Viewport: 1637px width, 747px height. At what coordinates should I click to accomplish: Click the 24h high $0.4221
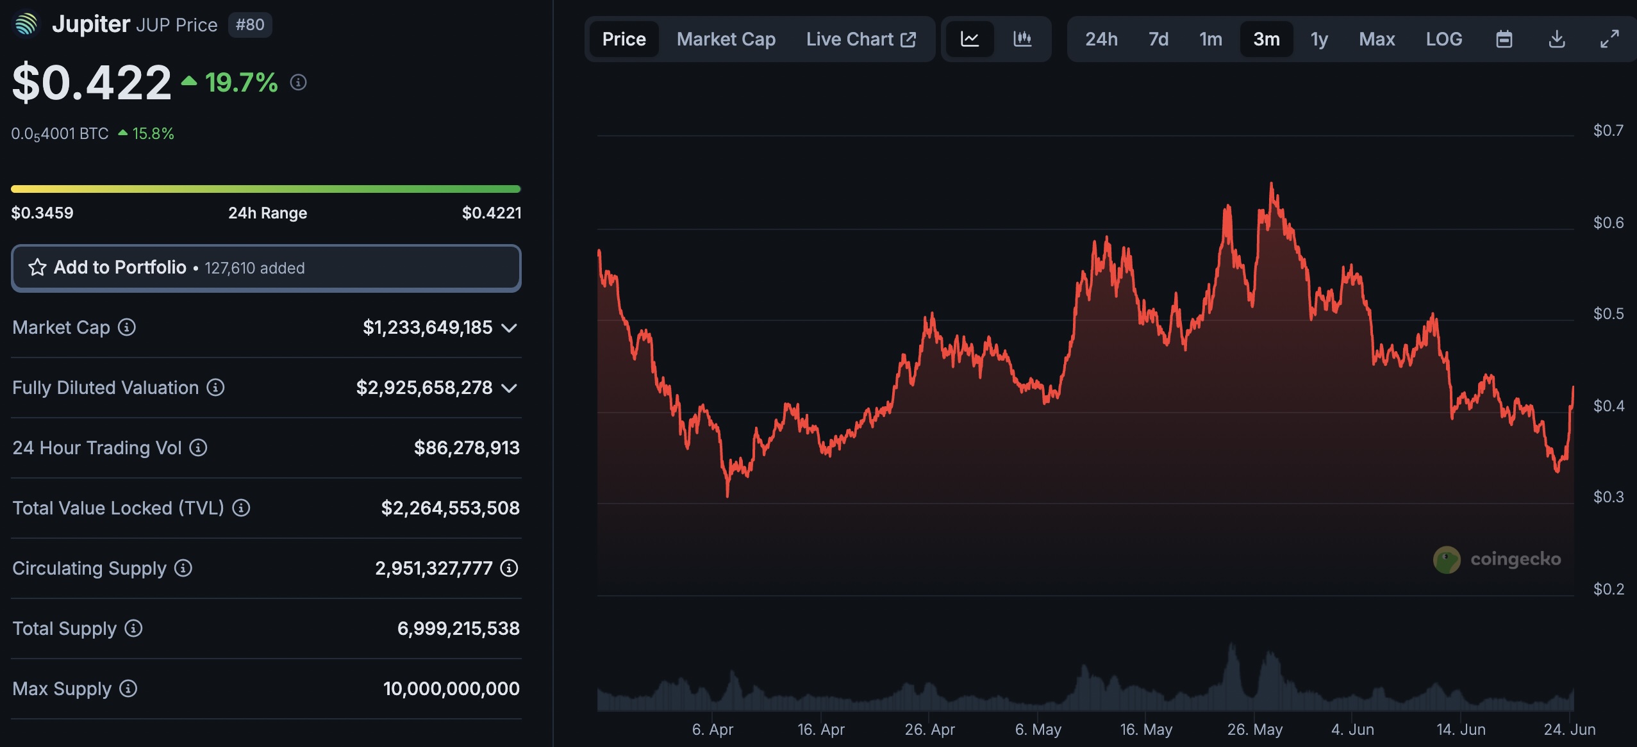point(492,213)
